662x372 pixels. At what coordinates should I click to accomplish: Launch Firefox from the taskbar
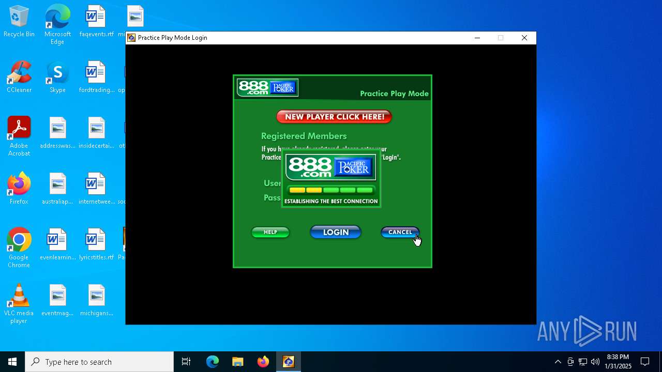263,362
